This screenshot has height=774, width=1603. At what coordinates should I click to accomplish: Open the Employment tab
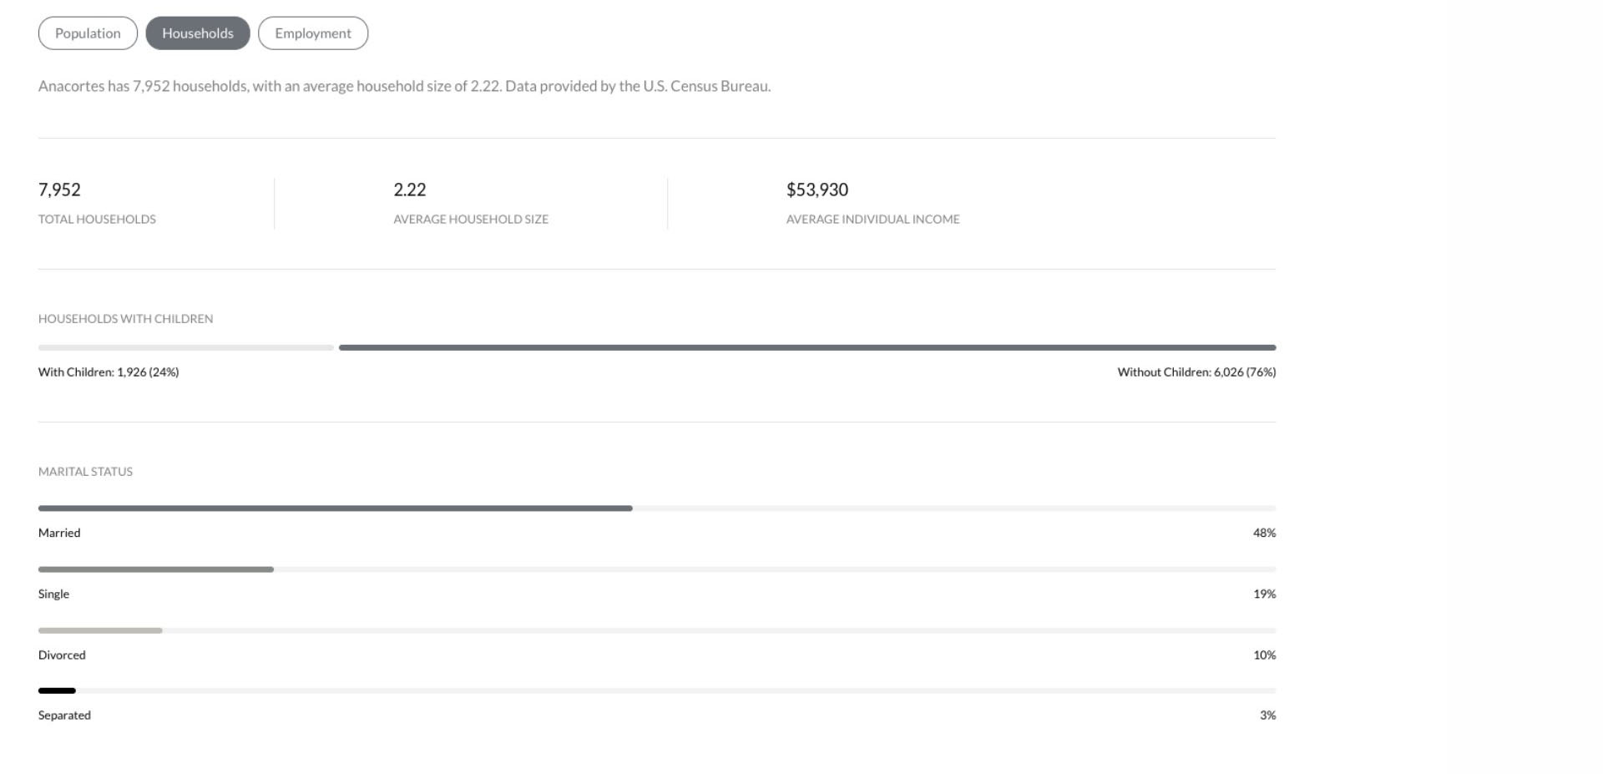coord(313,33)
